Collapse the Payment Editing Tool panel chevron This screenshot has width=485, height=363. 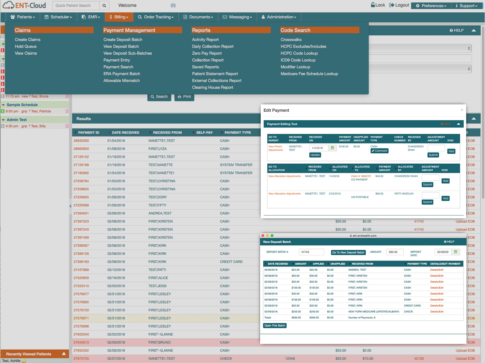(x=459, y=124)
